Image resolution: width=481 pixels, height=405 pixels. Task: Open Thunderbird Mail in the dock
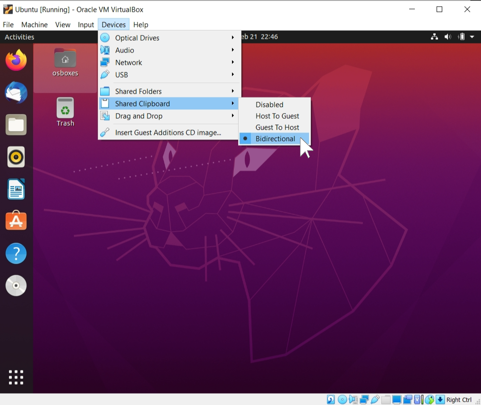pyautogui.click(x=16, y=92)
